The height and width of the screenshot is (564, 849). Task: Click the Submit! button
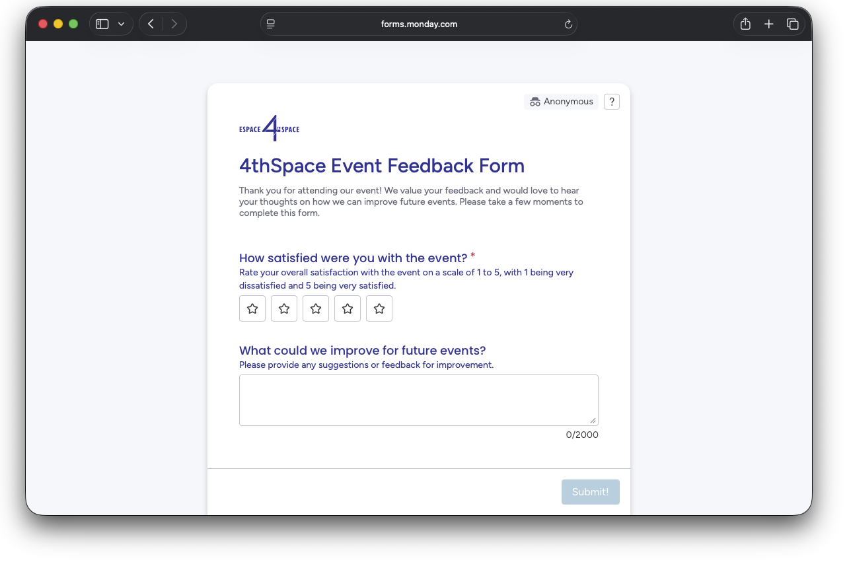(x=591, y=492)
